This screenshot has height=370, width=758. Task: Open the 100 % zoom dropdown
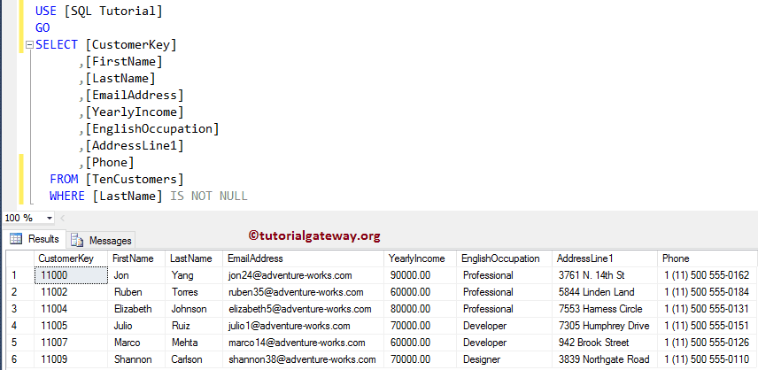click(50, 219)
